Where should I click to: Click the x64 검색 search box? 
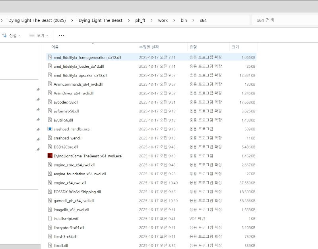click(x=284, y=20)
